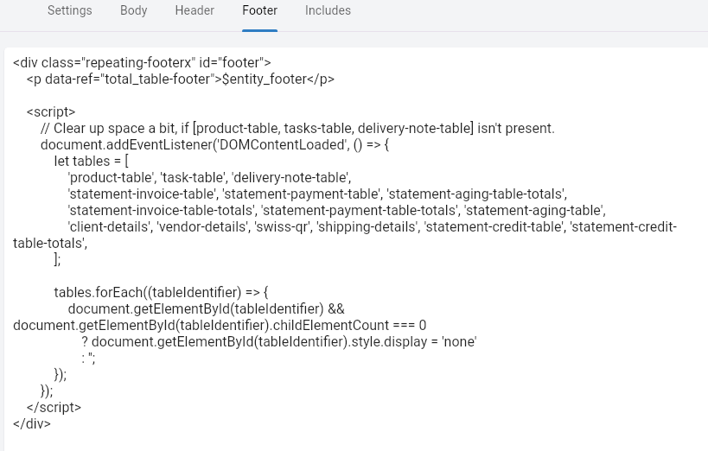Click the style.display = 'none' line
The image size is (708, 451).
coord(279,342)
